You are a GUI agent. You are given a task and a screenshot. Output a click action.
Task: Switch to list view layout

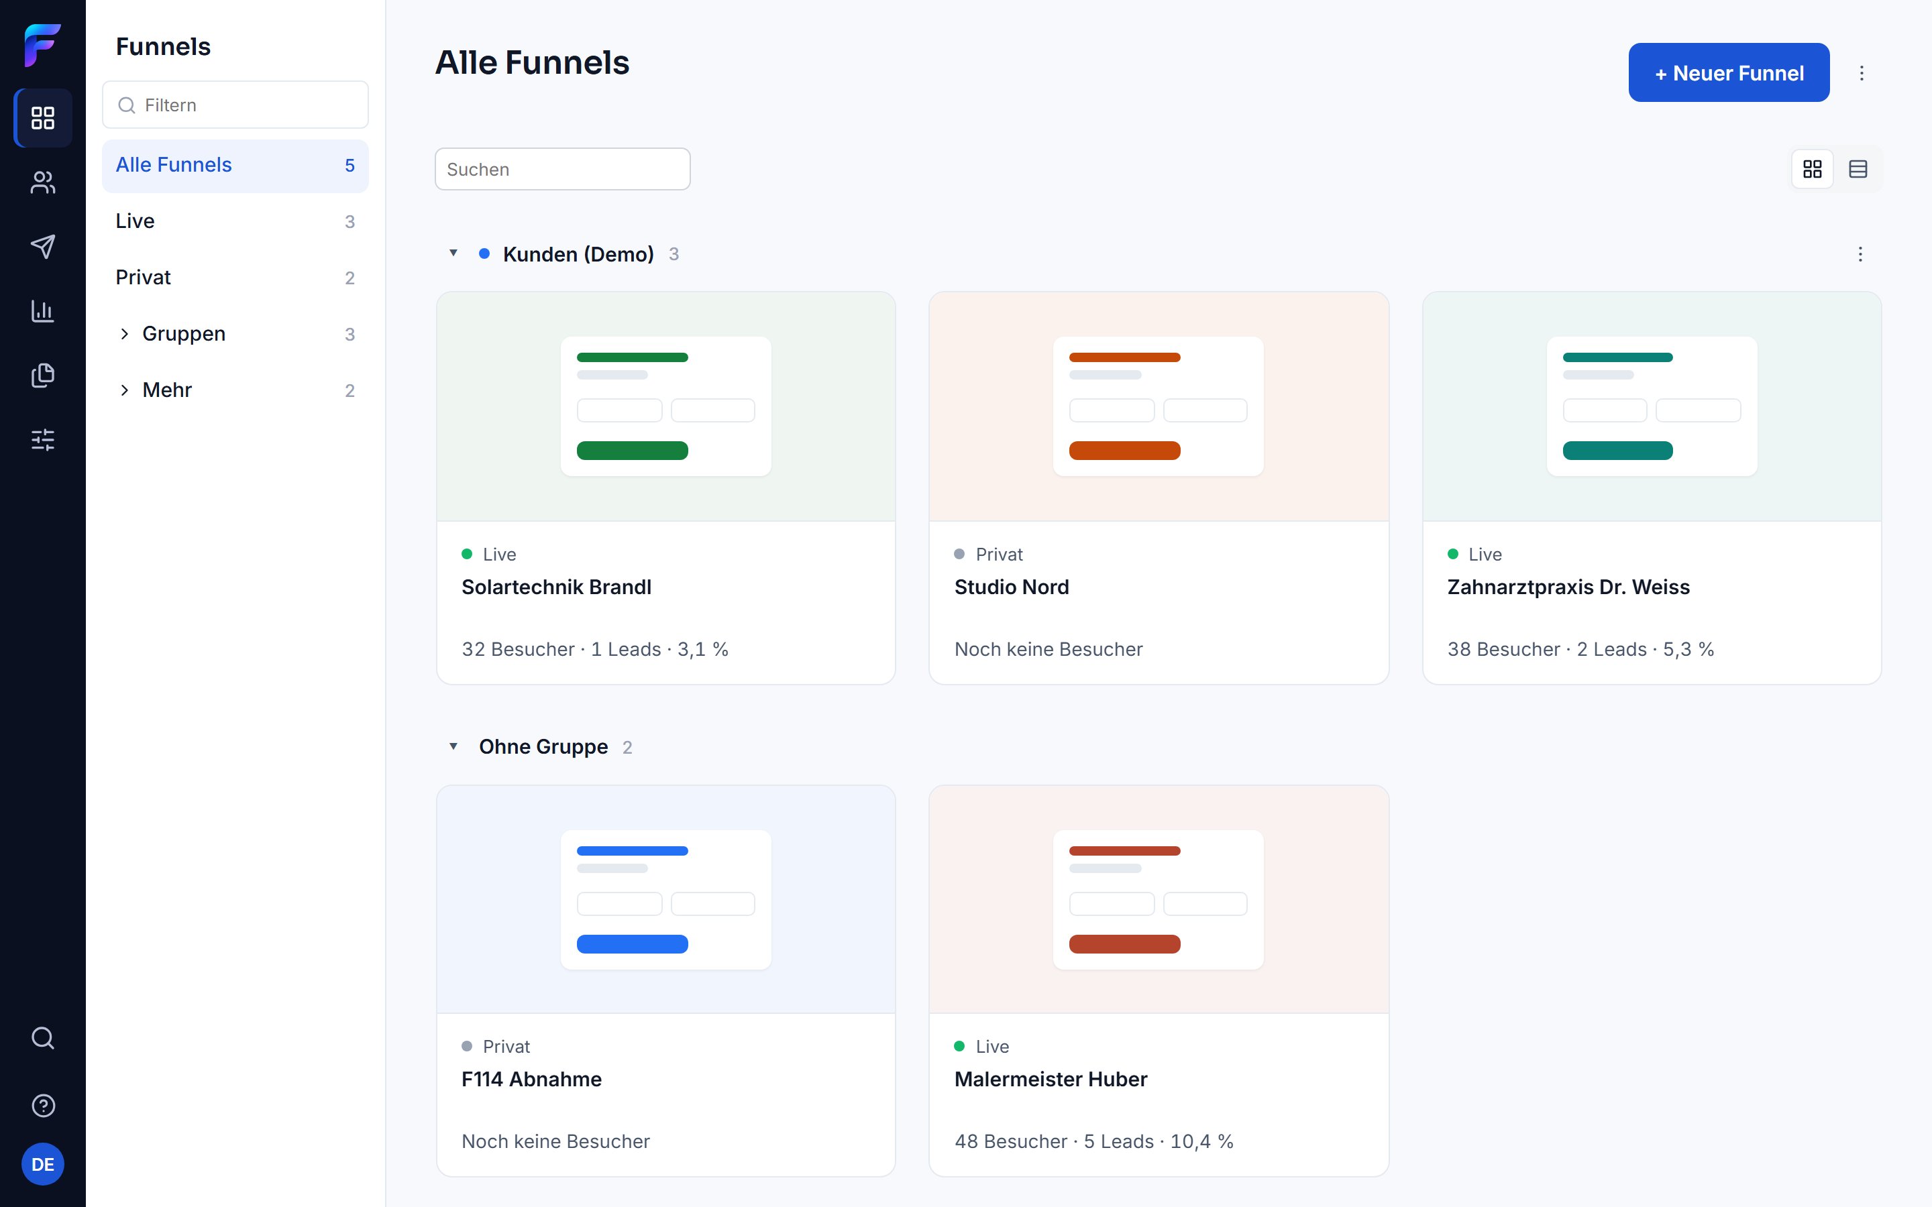(x=1858, y=169)
